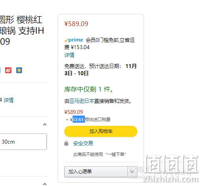Collapse the upper size section chevron
Viewport: 202px width, 186px height.
coord(45,124)
